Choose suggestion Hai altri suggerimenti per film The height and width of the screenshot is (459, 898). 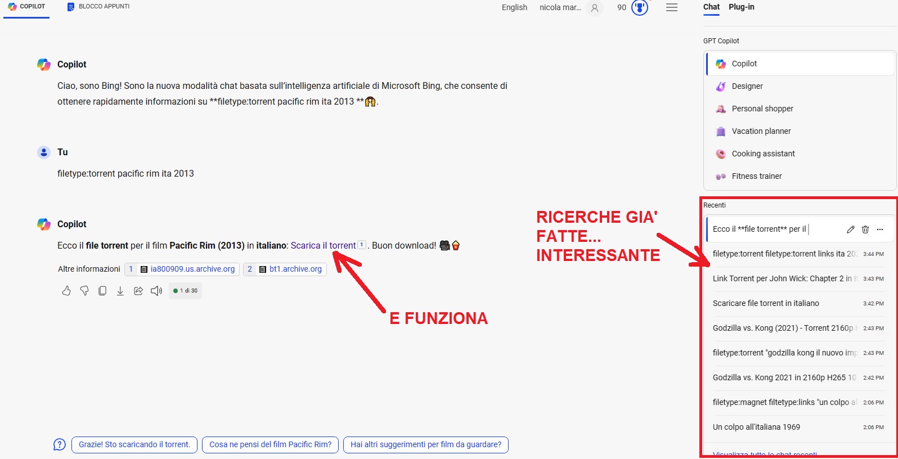[x=426, y=444]
